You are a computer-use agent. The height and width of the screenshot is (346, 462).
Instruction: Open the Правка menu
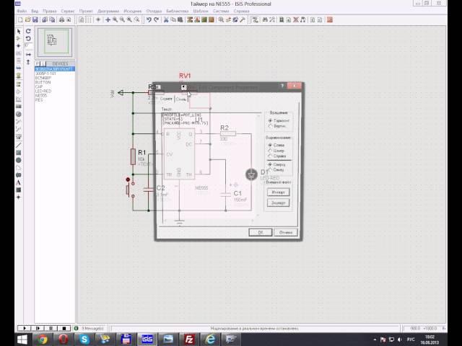tap(50, 11)
